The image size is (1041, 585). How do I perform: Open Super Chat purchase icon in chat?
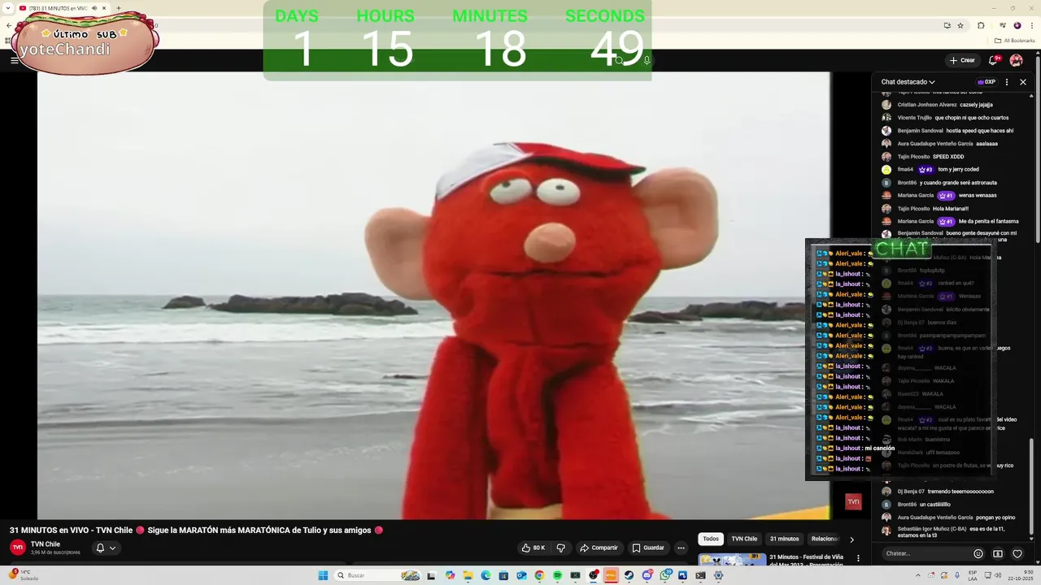click(998, 553)
